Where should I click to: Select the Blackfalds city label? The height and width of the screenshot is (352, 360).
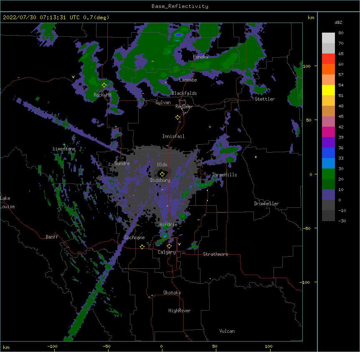(x=184, y=93)
